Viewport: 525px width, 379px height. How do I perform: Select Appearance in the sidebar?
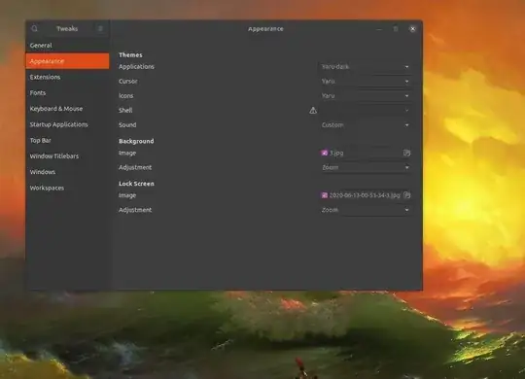[x=67, y=61]
